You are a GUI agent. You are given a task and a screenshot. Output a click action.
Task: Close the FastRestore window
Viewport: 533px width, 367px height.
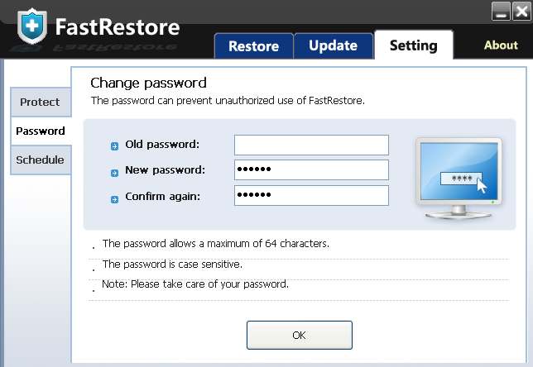pos(521,11)
